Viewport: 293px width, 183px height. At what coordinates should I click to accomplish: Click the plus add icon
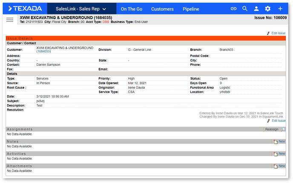tap(280, 8)
